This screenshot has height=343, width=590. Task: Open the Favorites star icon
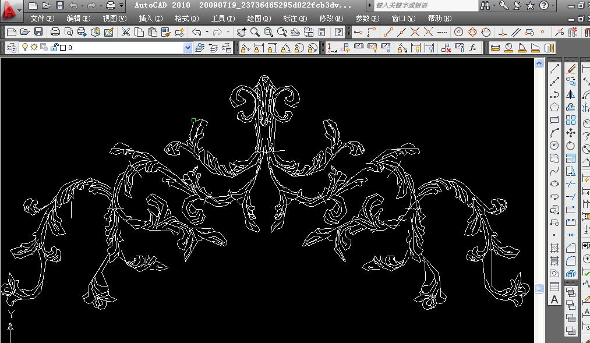[531, 5]
